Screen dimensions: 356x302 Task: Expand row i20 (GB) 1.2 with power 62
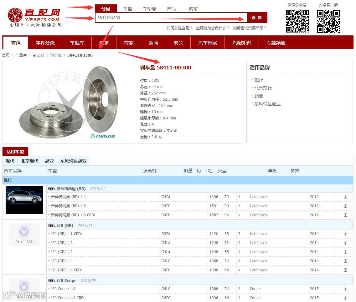point(345,243)
